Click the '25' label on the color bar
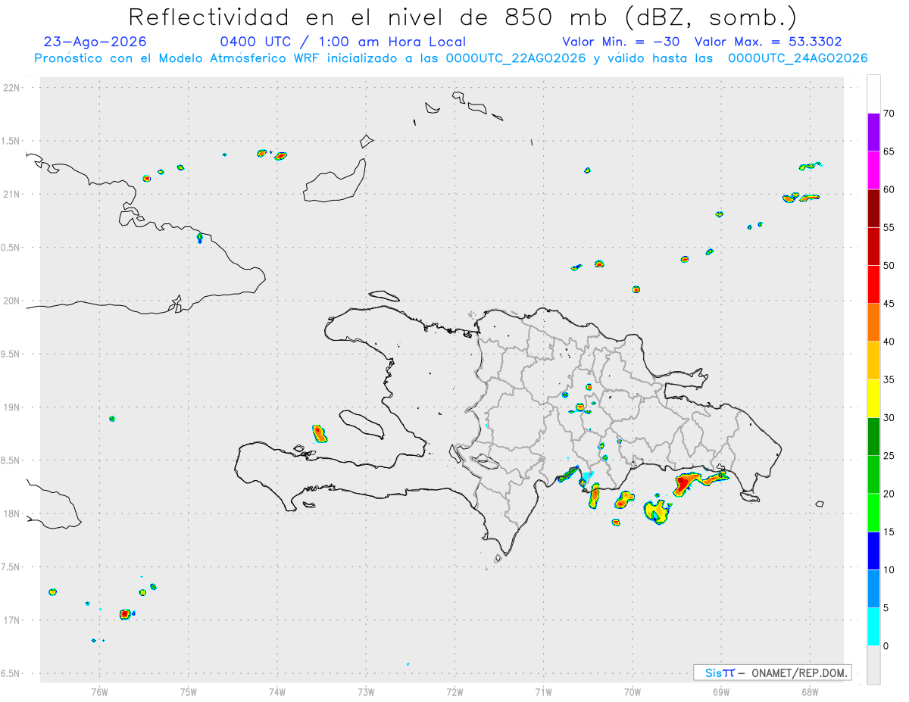The height and width of the screenshot is (702, 909). pos(889,456)
